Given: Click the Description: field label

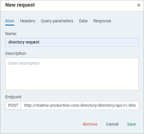Looking at the screenshot, I should click(16, 53).
